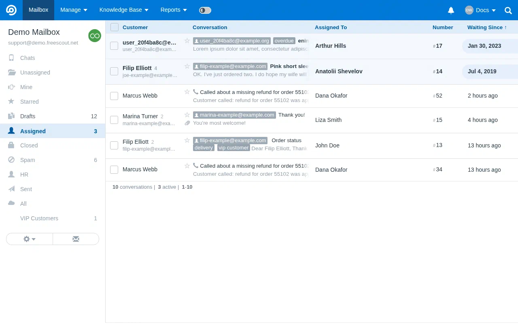This screenshot has height=324, width=518.
Task: Go to the Mailbox tab
Action: click(x=38, y=10)
